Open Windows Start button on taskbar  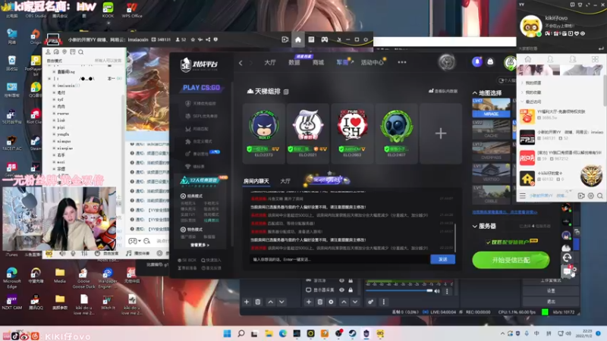coord(227,333)
